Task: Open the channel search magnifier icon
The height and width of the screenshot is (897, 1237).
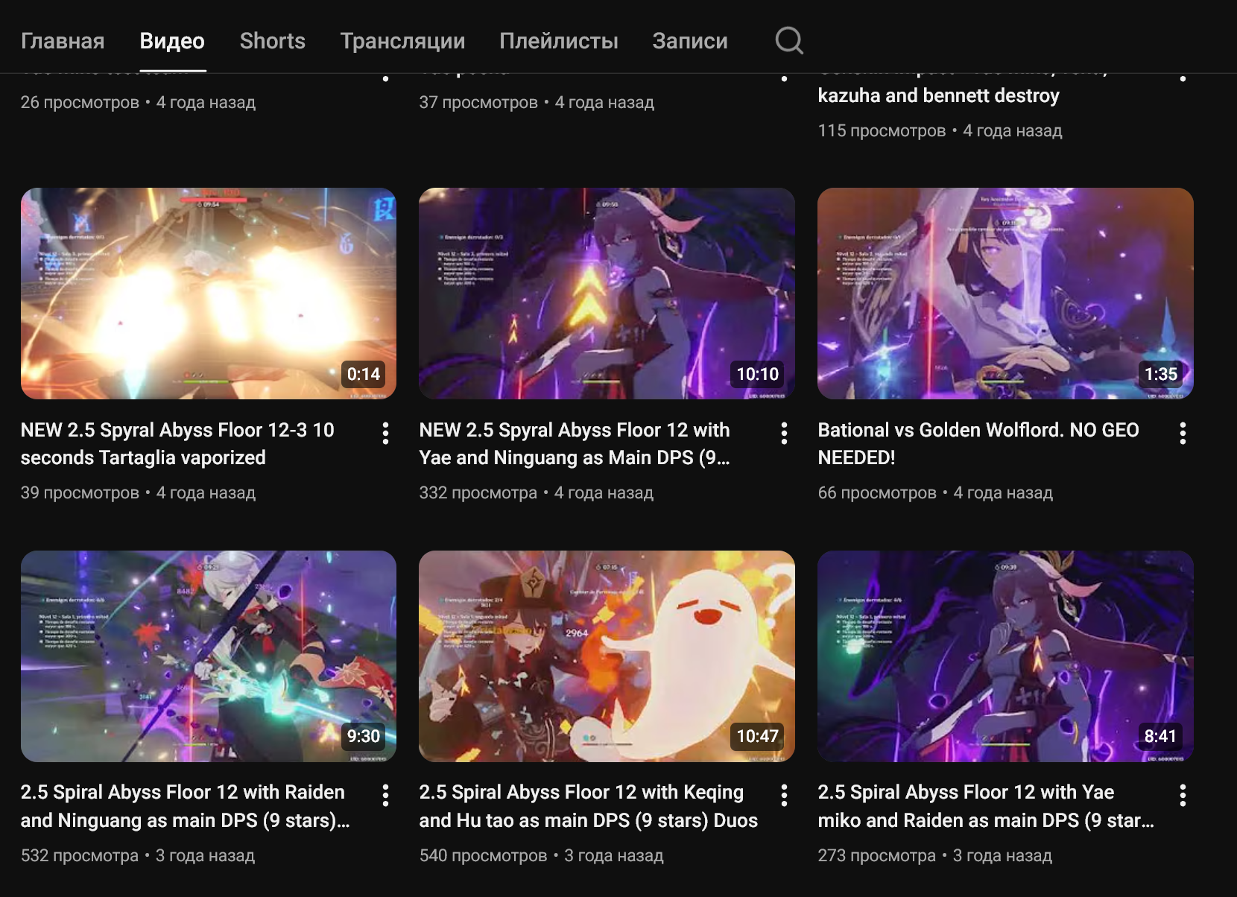Action: tap(789, 40)
